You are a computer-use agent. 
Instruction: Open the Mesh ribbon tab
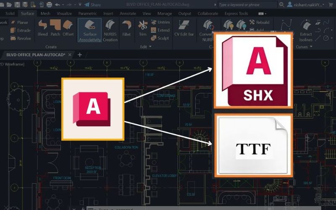45,13
